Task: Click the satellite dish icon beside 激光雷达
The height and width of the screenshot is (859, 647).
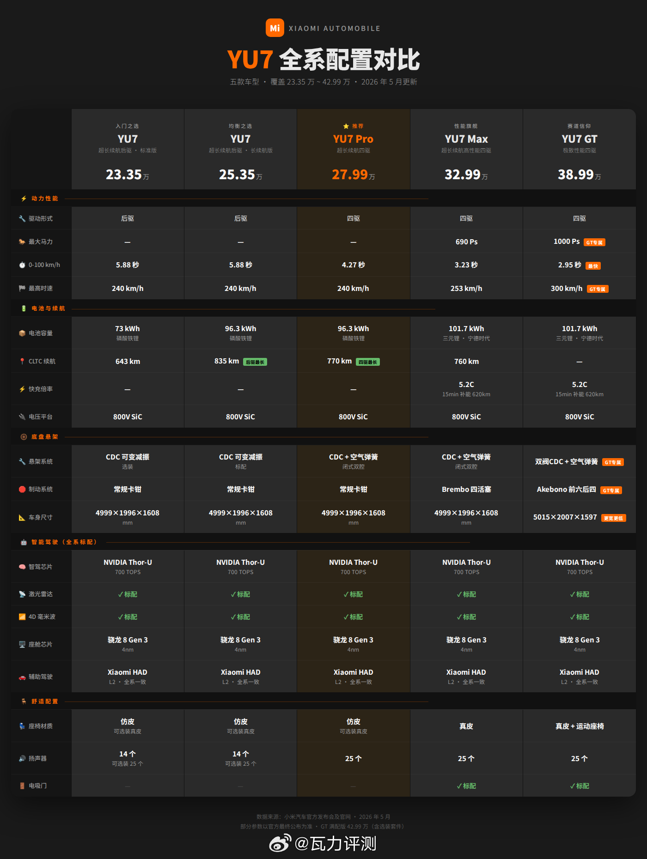Action: pyautogui.click(x=22, y=594)
